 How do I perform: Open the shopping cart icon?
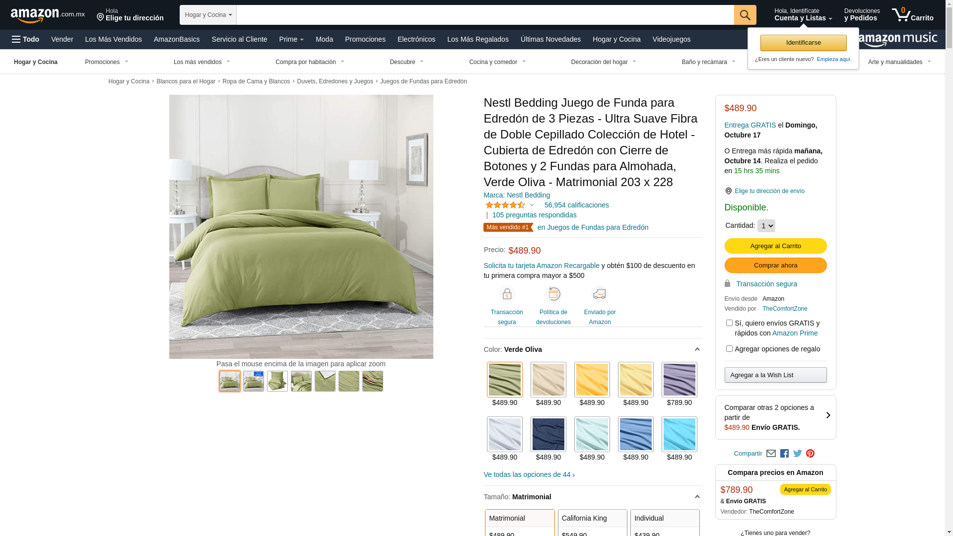pyautogui.click(x=912, y=14)
